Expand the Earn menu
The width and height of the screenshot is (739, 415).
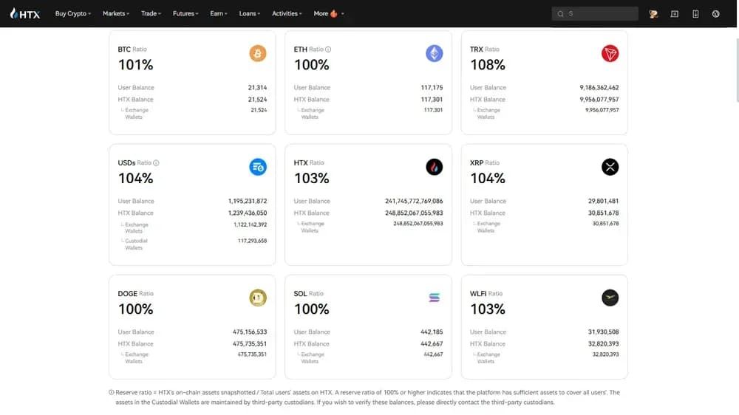click(x=218, y=13)
